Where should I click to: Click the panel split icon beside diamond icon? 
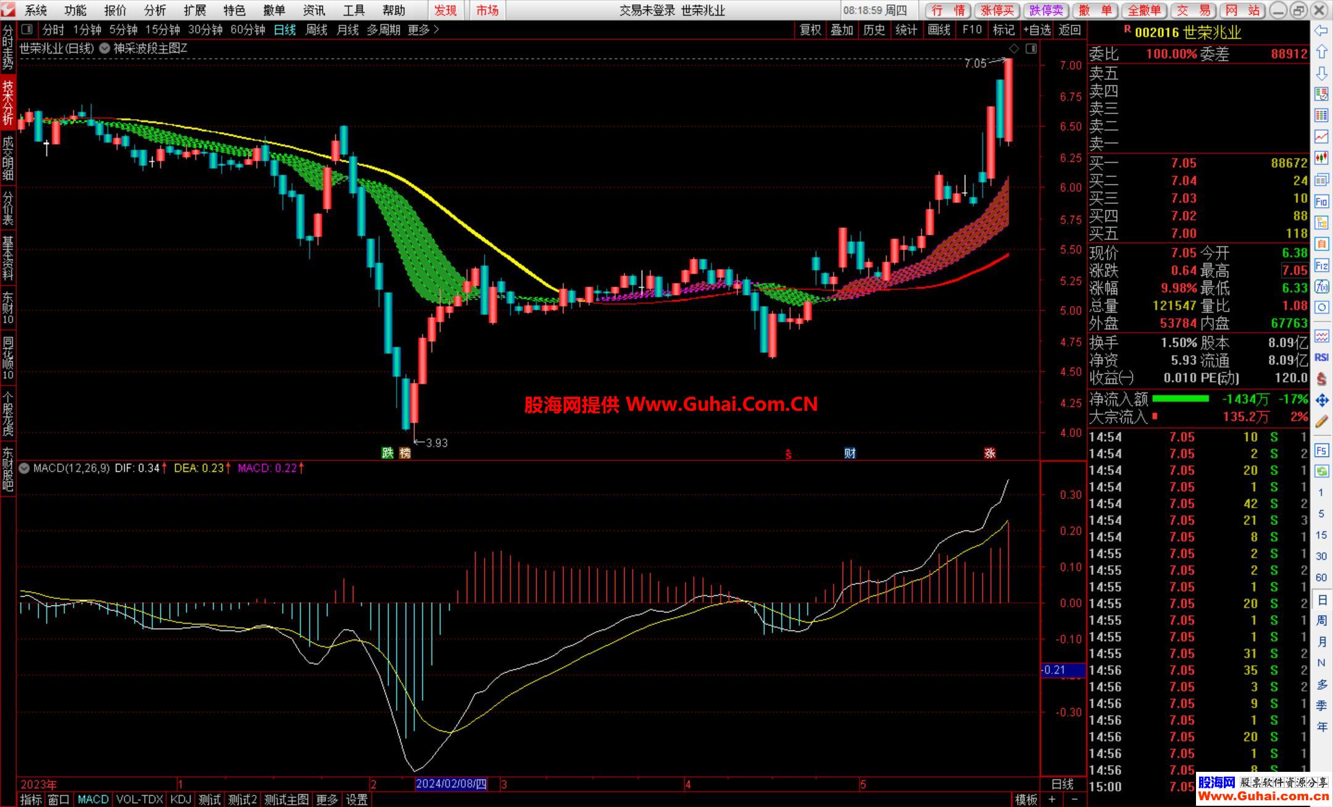pyautogui.click(x=1031, y=49)
